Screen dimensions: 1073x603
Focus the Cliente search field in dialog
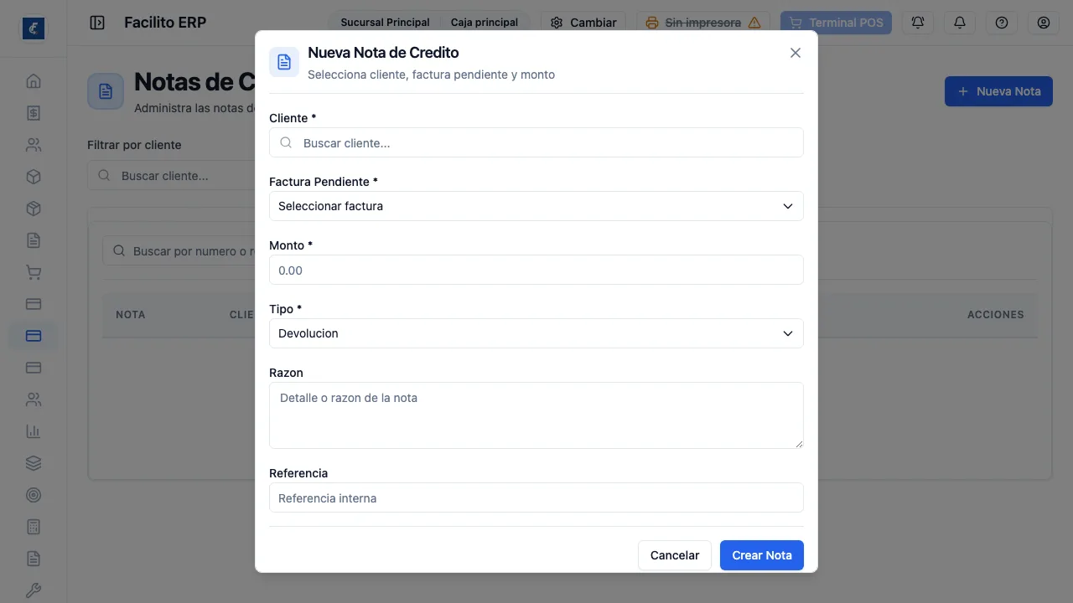tap(536, 142)
